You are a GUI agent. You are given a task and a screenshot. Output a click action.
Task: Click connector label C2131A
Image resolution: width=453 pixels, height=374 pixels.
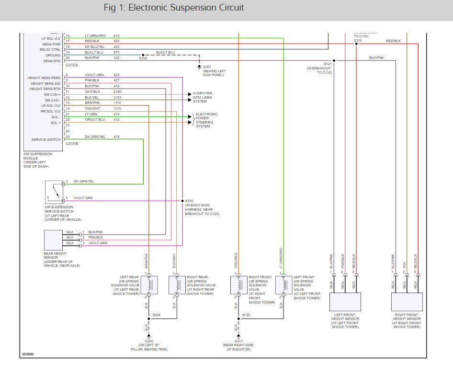click(x=72, y=65)
